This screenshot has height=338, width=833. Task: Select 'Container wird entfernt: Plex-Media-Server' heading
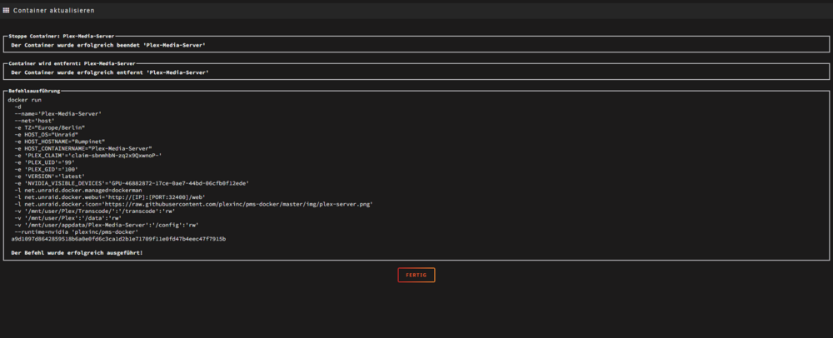[72, 63]
